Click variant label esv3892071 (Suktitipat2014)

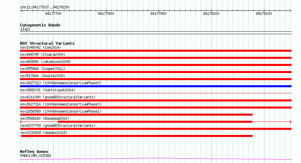coord(48,90)
